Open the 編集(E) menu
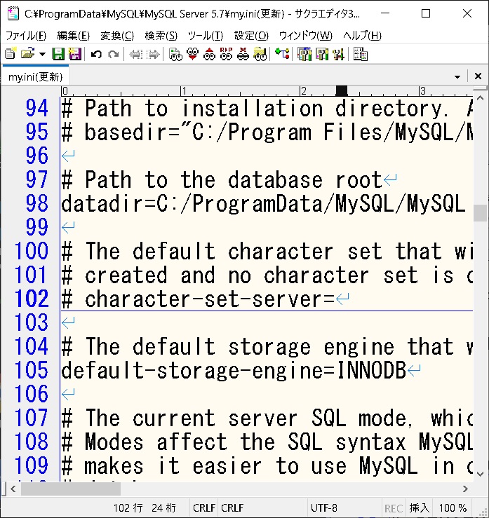 tap(74, 35)
